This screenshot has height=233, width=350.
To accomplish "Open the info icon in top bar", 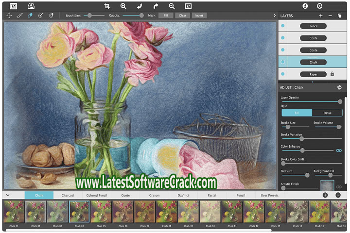I will coord(305,6).
